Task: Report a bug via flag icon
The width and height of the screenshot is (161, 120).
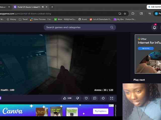Action: tap(95, 98)
